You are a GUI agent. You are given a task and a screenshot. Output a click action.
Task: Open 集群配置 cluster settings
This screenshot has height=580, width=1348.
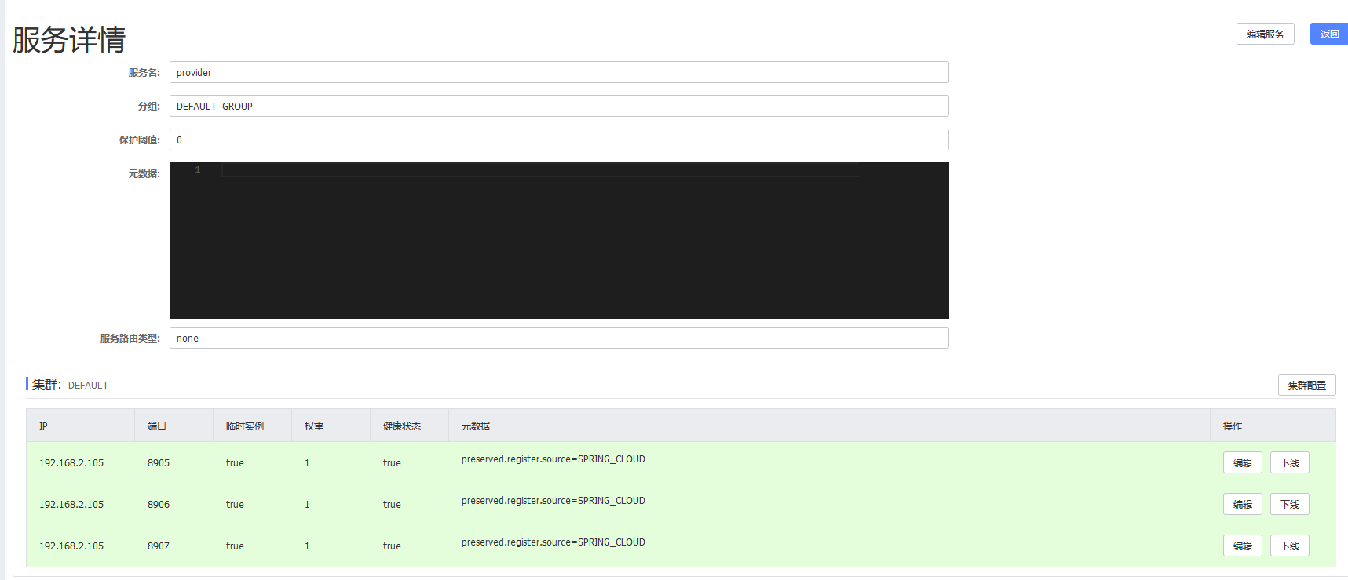coord(1306,385)
